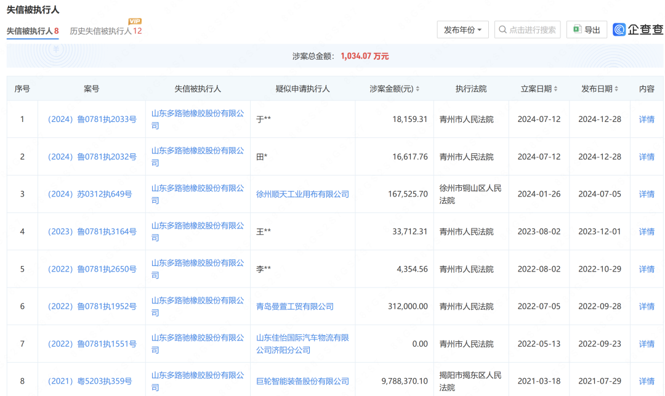665x396 pixels.
Task: Type in the 点击进行搜索 search field
Action: click(x=532, y=30)
